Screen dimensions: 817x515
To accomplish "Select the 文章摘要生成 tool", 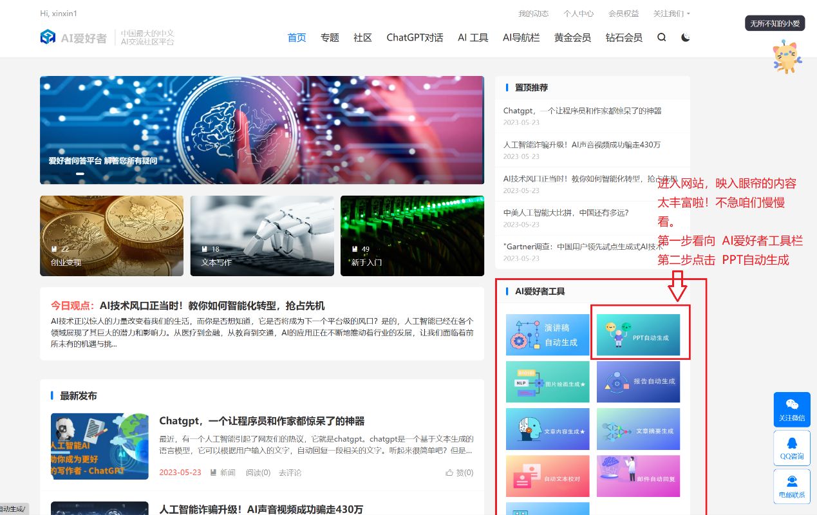I will [638, 429].
